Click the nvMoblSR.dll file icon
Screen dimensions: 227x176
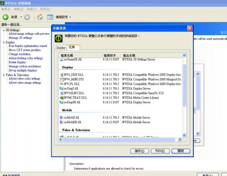coord(62,122)
